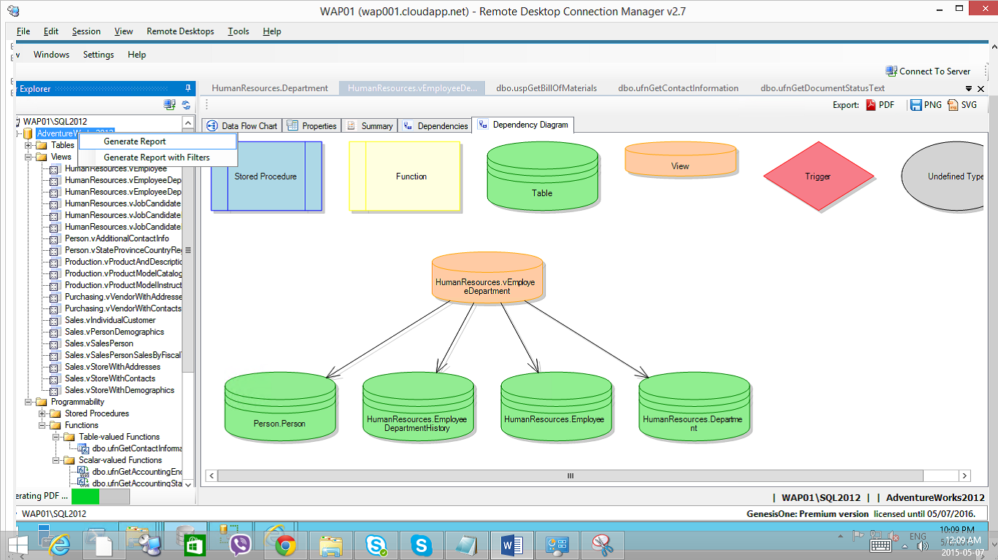
Task: Save the diagram as PNG
Action: click(x=926, y=105)
